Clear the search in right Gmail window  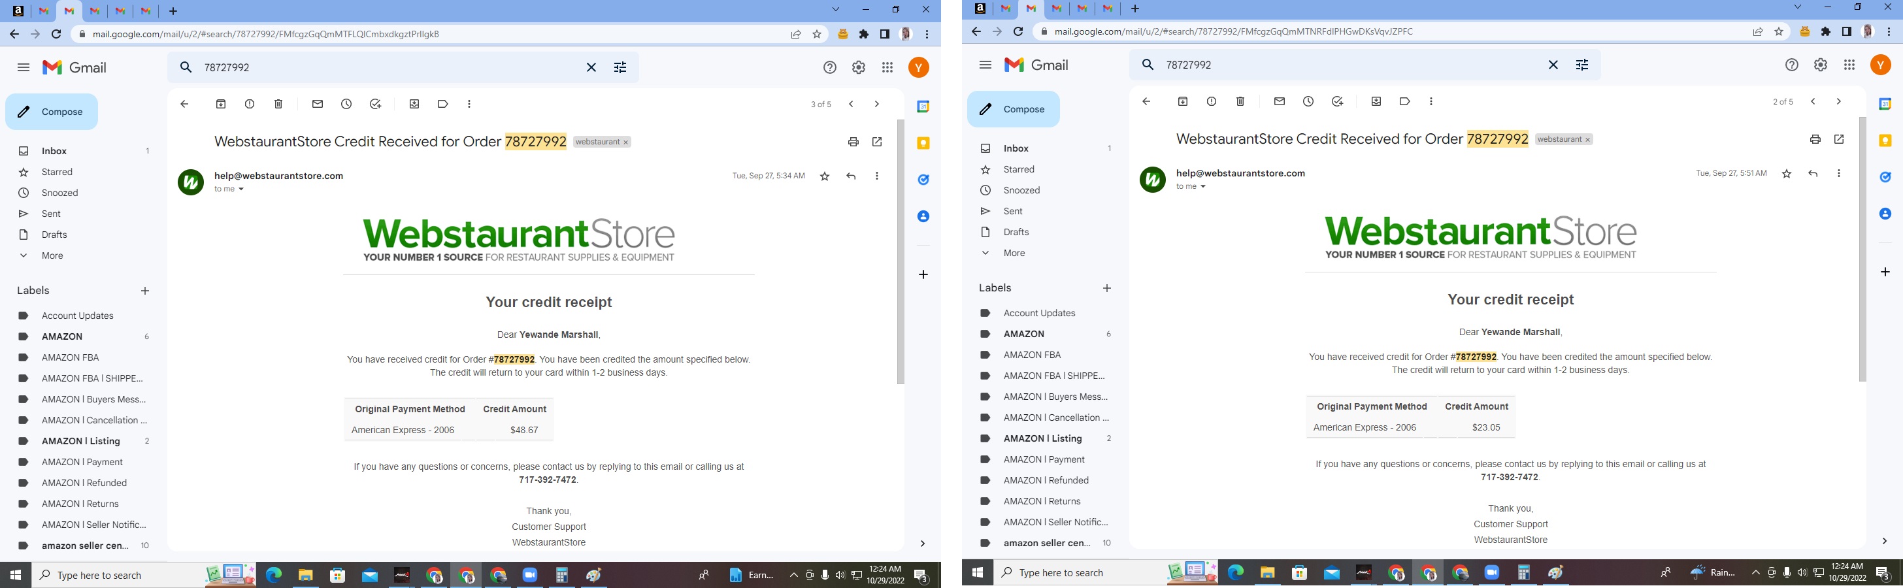tap(1553, 65)
